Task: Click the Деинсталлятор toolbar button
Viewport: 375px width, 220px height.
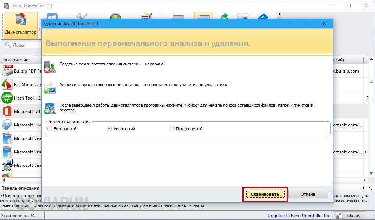Action: (20, 25)
